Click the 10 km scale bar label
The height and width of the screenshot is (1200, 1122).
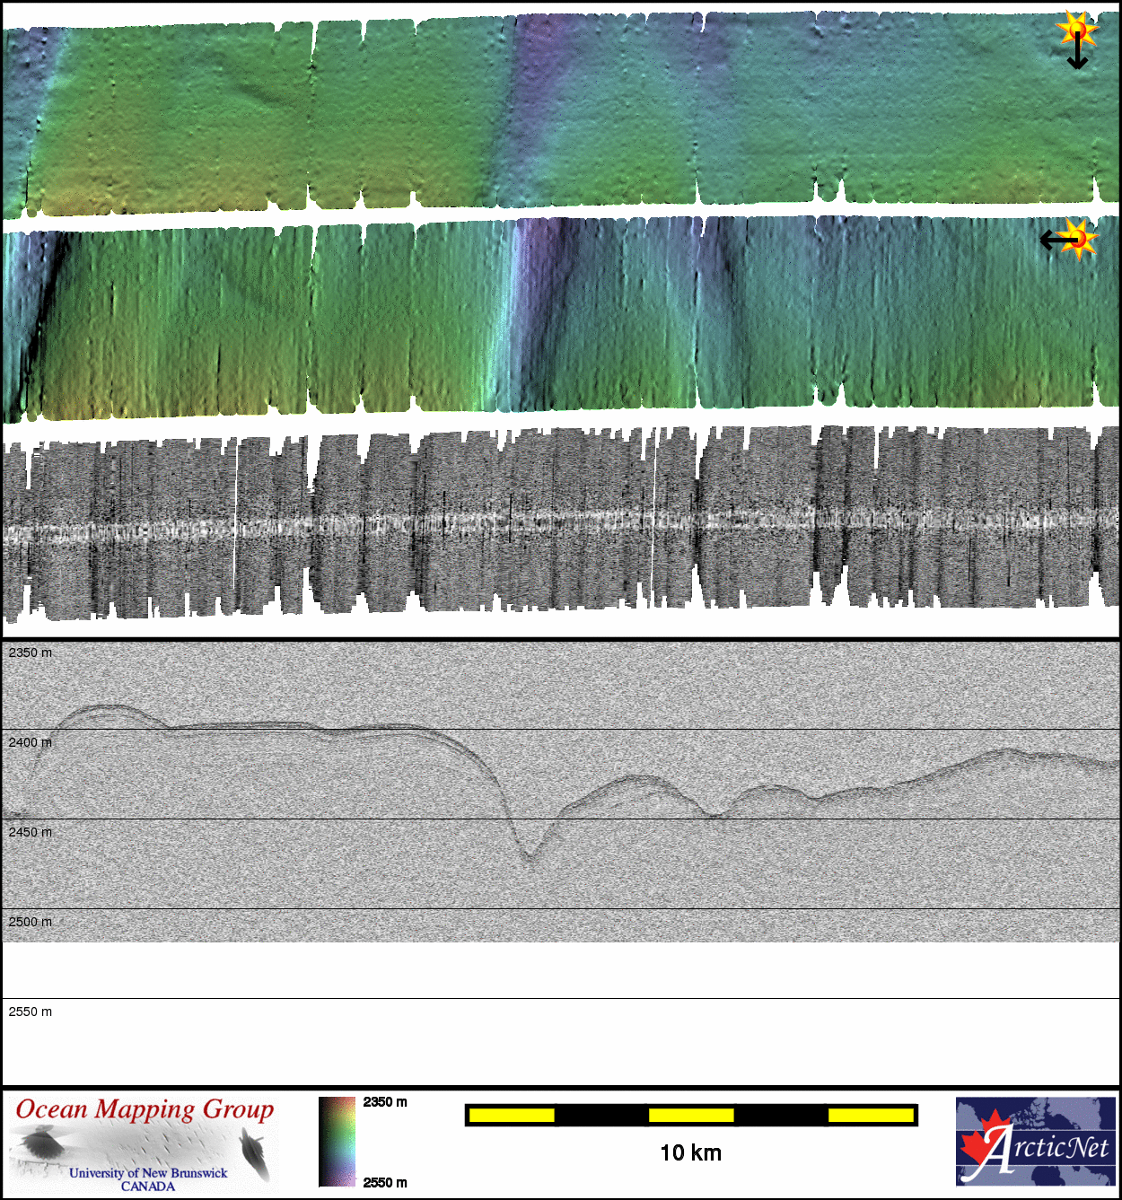tap(690, 1153)
